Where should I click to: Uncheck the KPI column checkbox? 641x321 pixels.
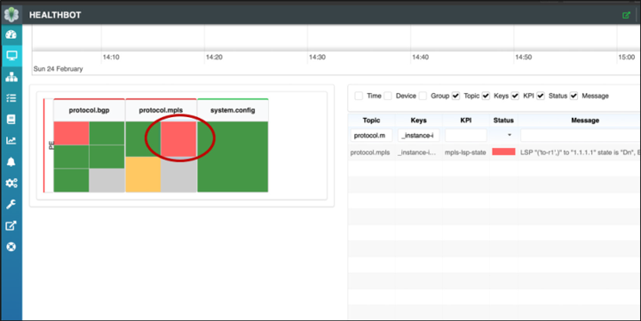tap(515, 96)
